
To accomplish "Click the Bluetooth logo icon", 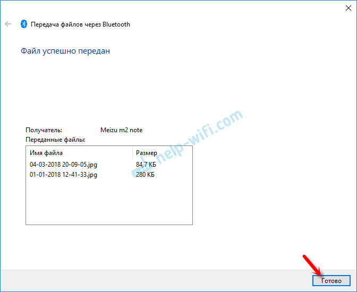I will (24, 24).
